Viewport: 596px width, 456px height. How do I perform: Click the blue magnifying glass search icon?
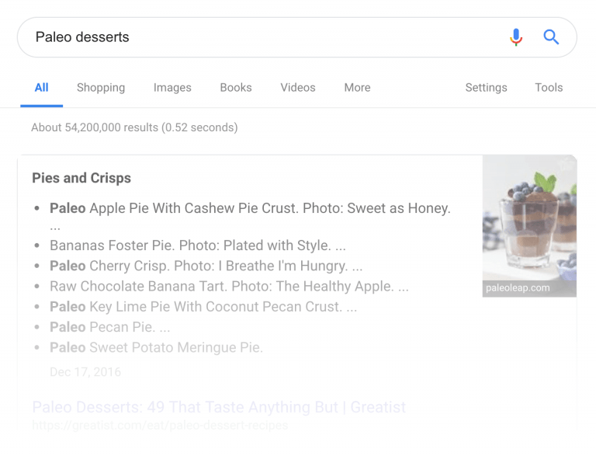click(x=551, y=37)
